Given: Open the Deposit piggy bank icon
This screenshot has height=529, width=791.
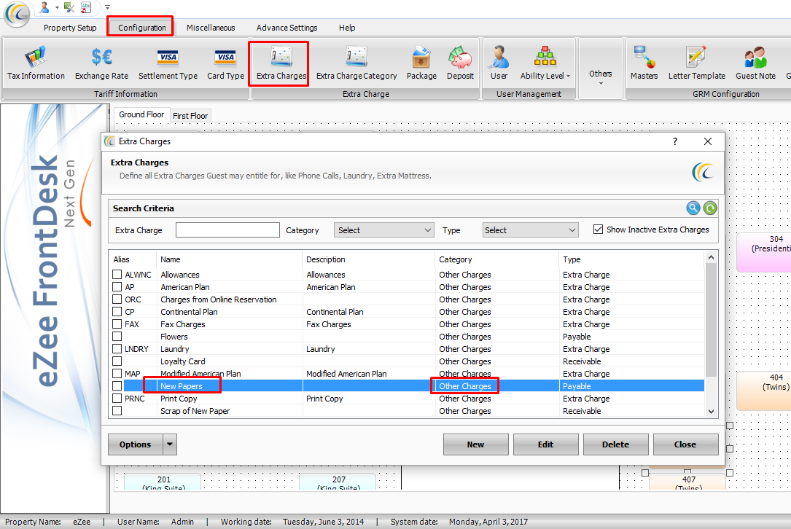Looking at the screenshot, I should point(460,63).
